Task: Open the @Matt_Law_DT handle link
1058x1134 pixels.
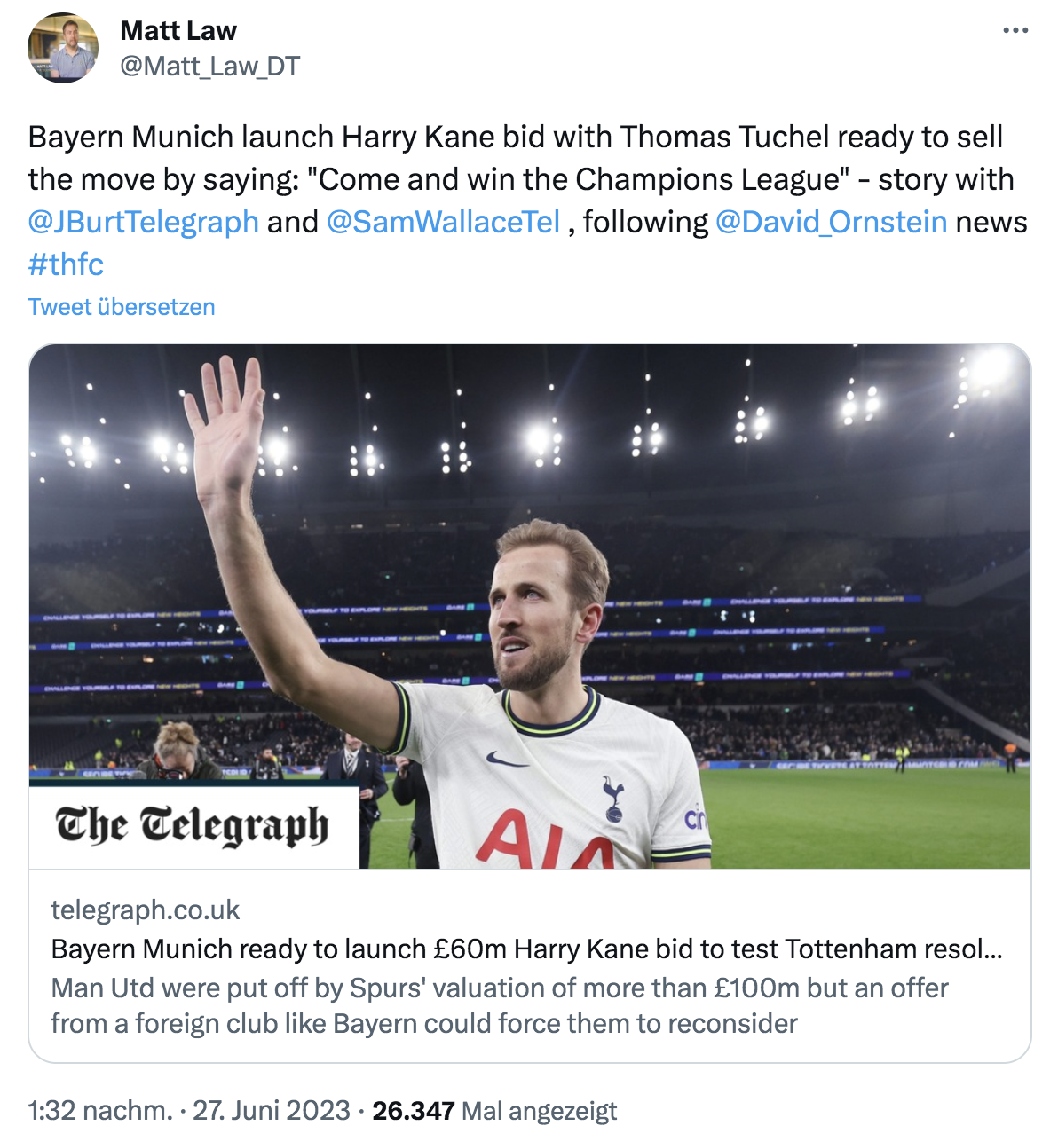Action: click(x=209, y=67)
